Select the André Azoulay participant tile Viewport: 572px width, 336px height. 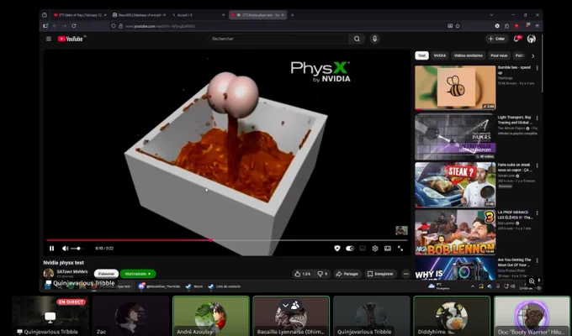coord(211,316)
